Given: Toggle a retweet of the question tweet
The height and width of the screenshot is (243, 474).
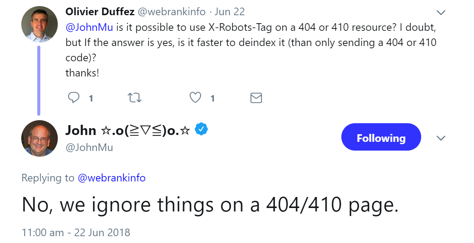Looking at the screenshot, I should tap(134, 98).
